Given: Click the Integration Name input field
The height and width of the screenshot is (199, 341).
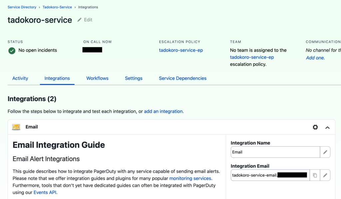Looking at the screenshot, I should click(x=275, y=152).
